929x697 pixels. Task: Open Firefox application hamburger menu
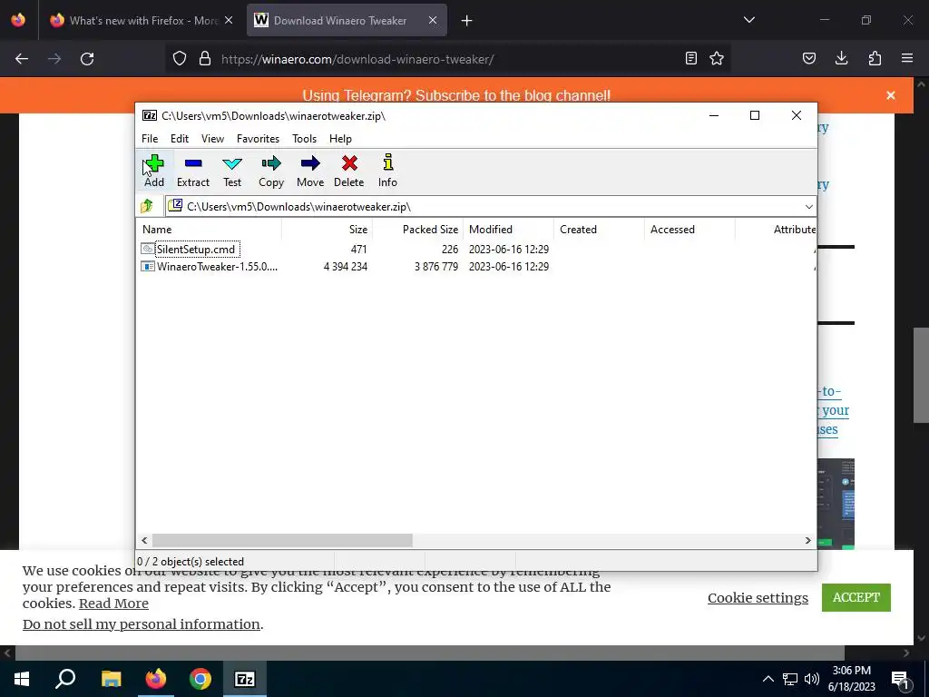(907, 58)
